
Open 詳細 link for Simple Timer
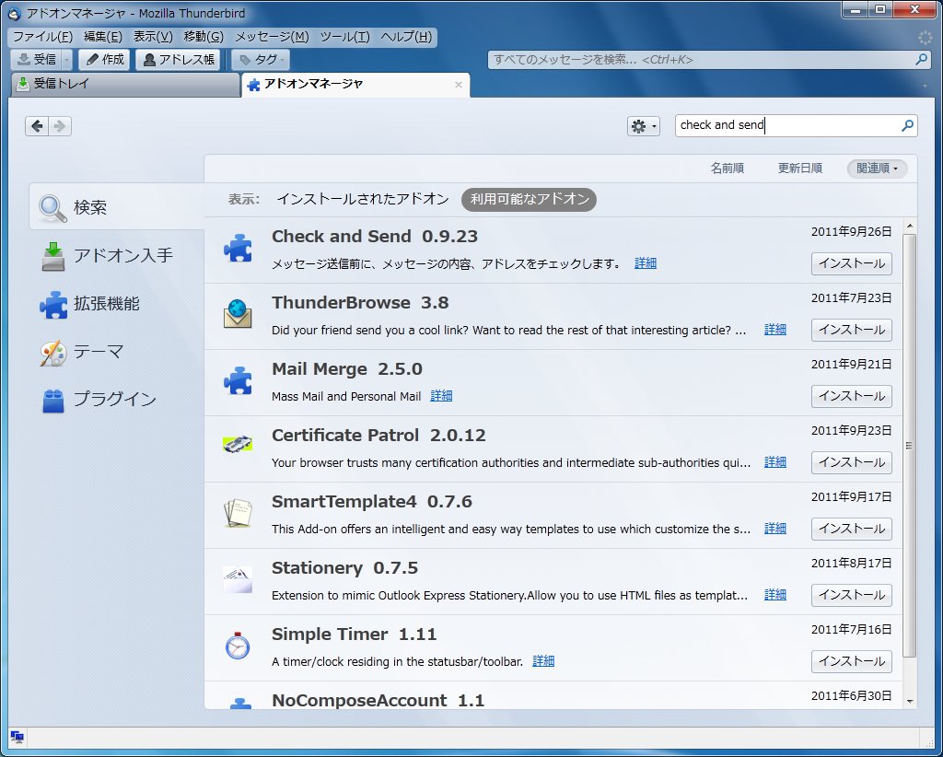point(543,661)
